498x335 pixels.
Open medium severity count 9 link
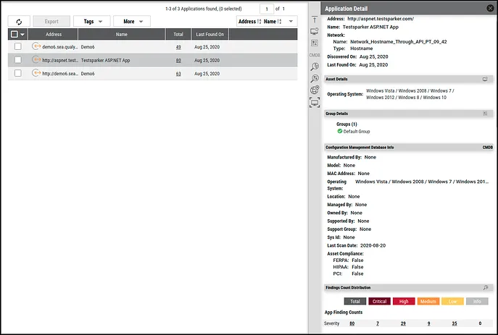[428, 323]
